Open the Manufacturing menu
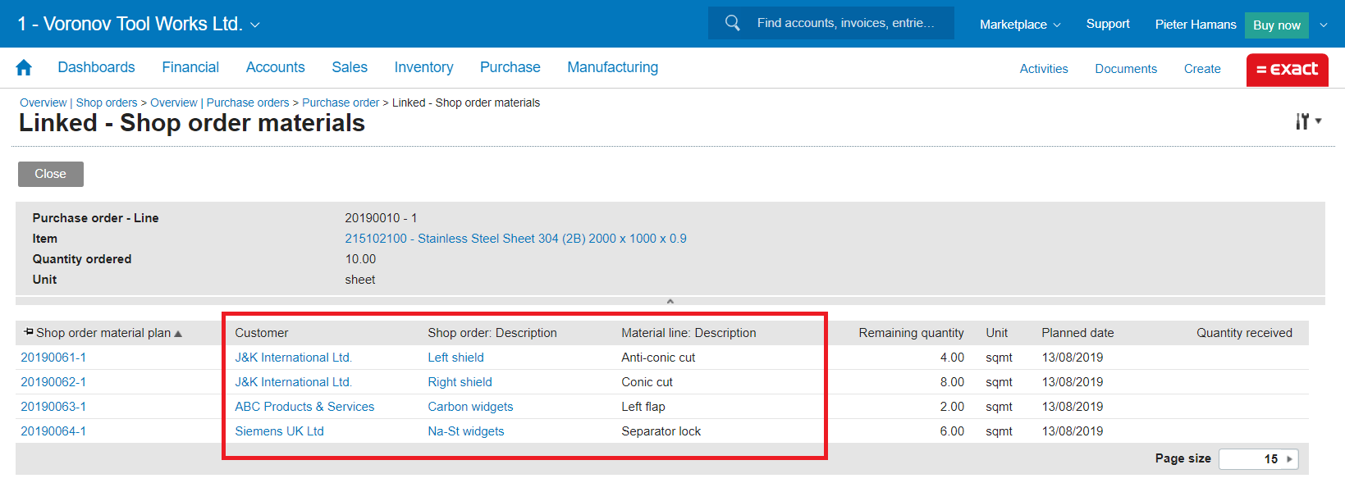Viewport: 1345px width, 483px height. [x=612, y=67]
